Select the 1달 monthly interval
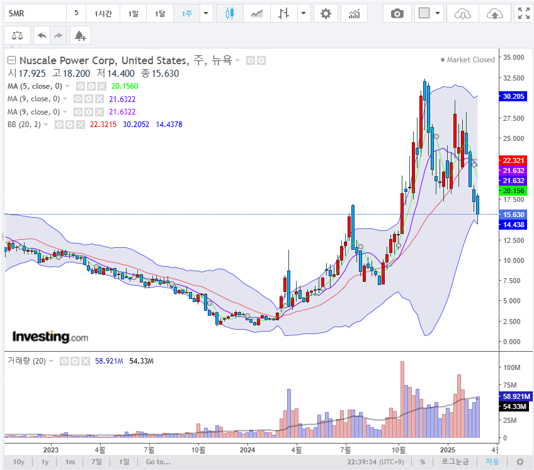This screenshot has height=470, width=534. (160, 14)
